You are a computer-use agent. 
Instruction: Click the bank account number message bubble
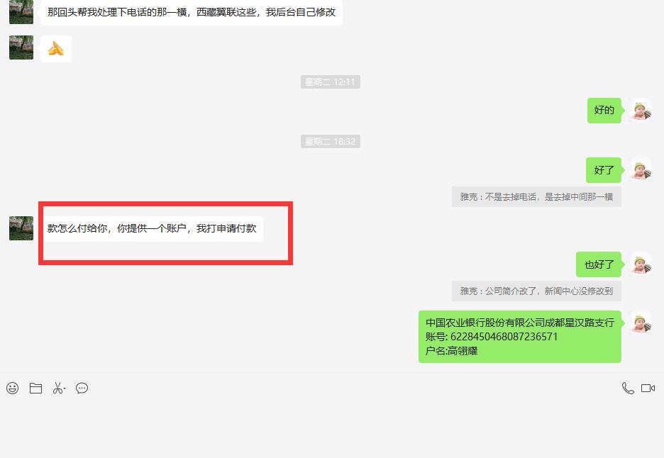click(x=519, y=337)
